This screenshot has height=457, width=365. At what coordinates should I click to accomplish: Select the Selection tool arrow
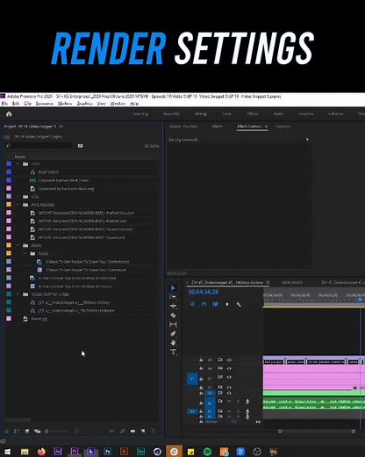tap(173, 288)
